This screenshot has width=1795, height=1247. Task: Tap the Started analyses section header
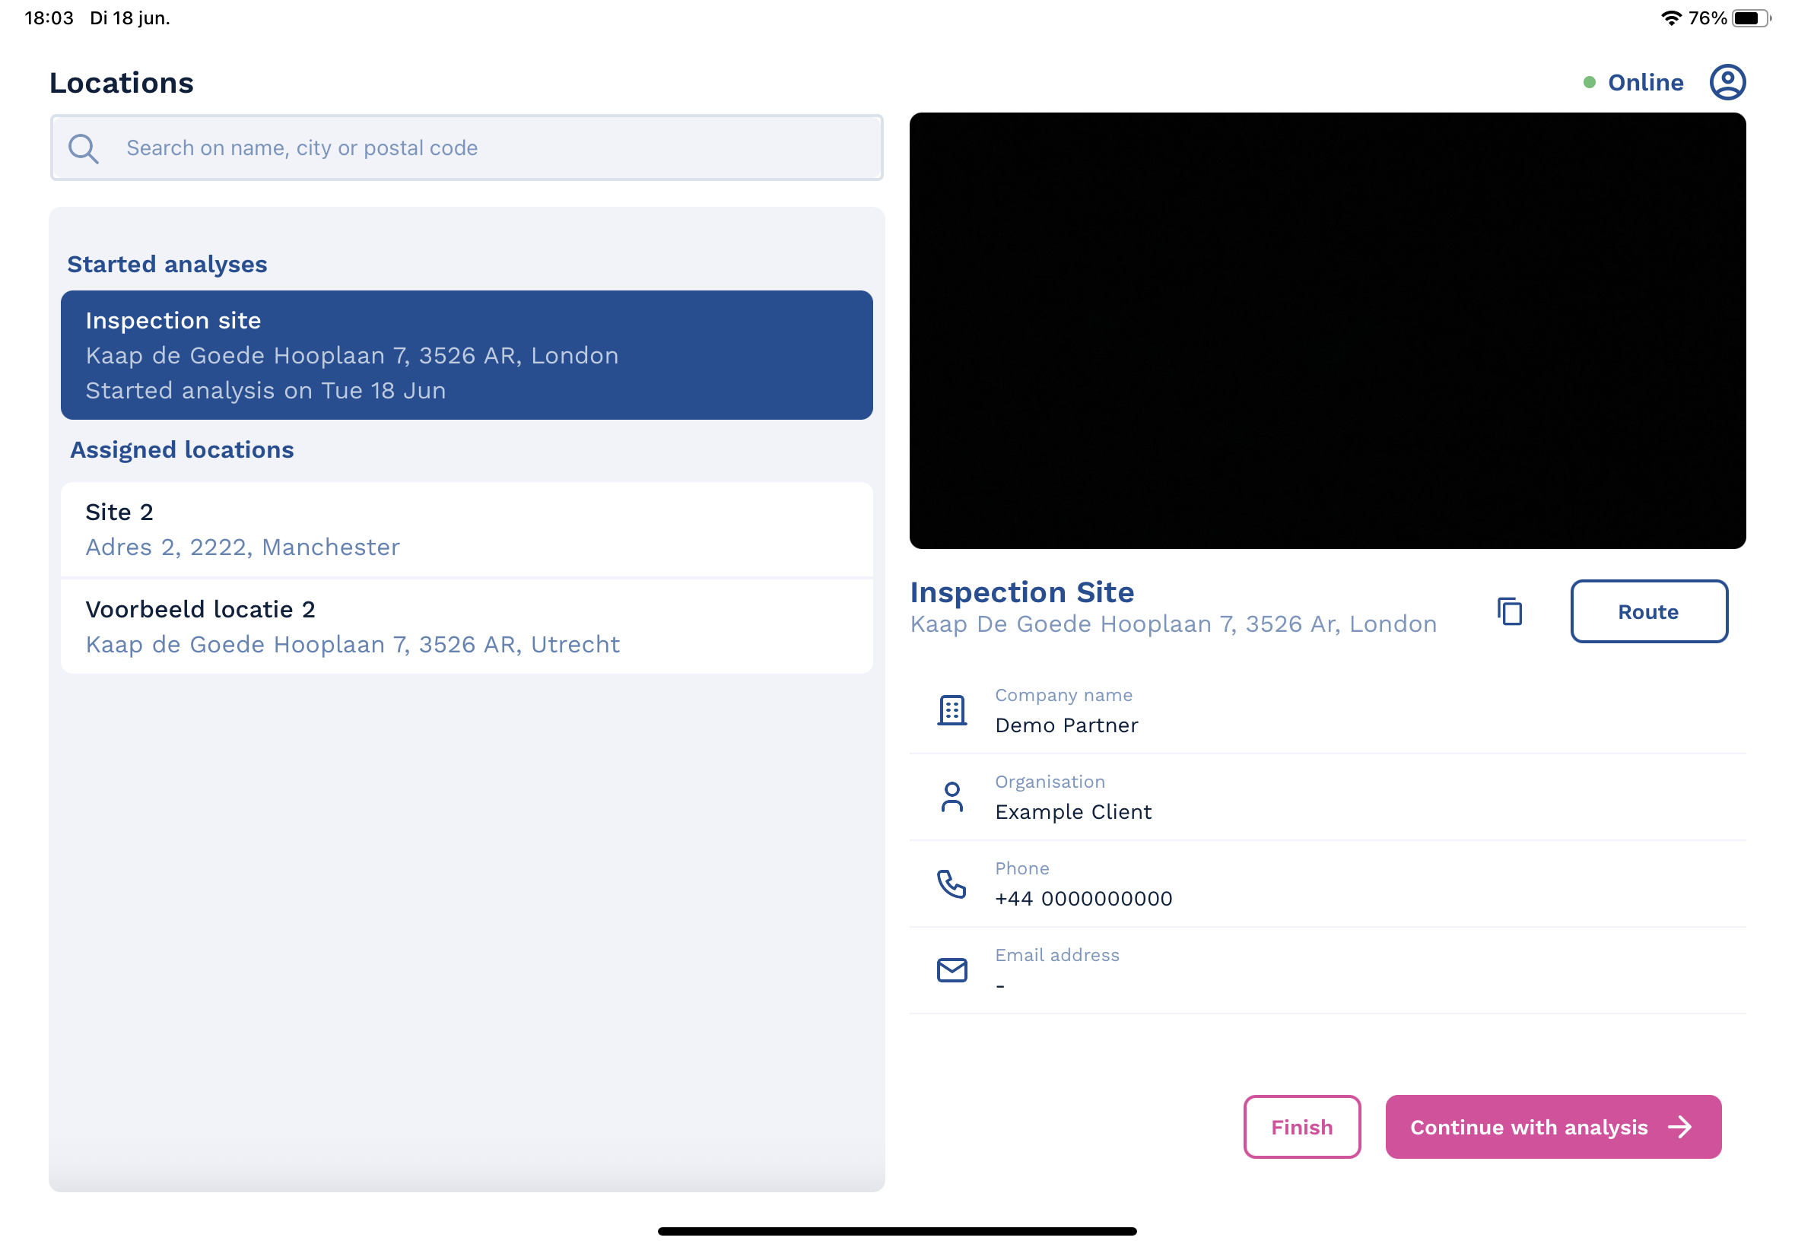(x=167, y=264)
